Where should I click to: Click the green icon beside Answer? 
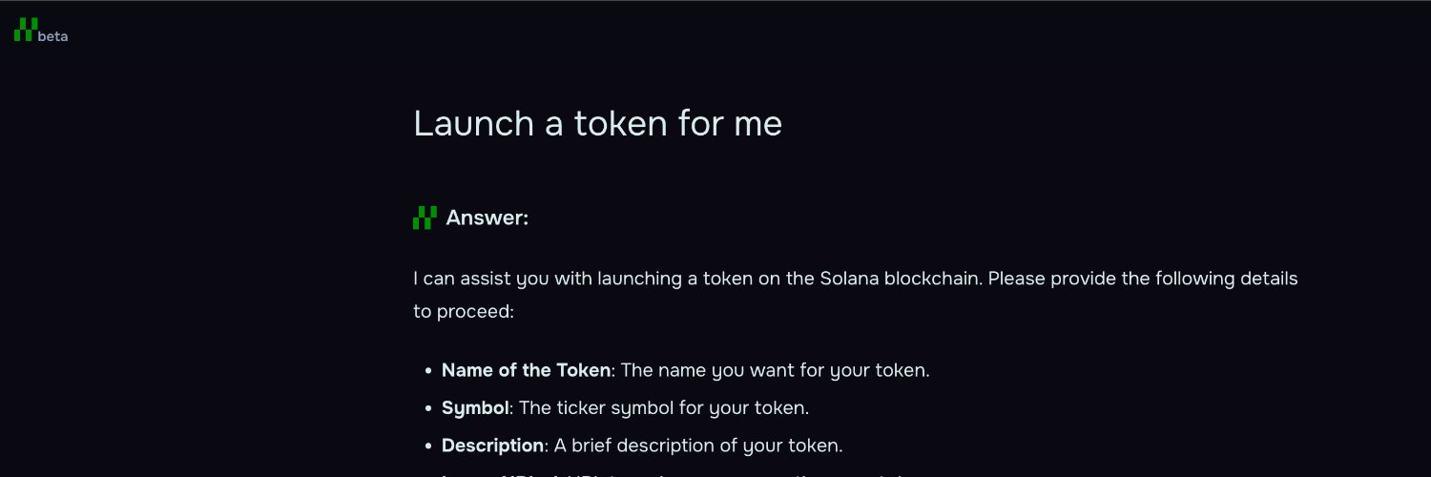tap(425, 218)
